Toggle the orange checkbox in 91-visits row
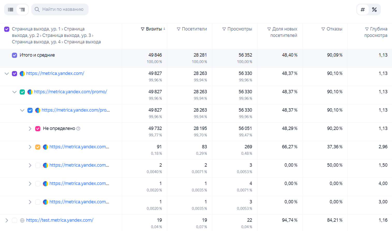The image size is (392, 231). click(38, 147)
